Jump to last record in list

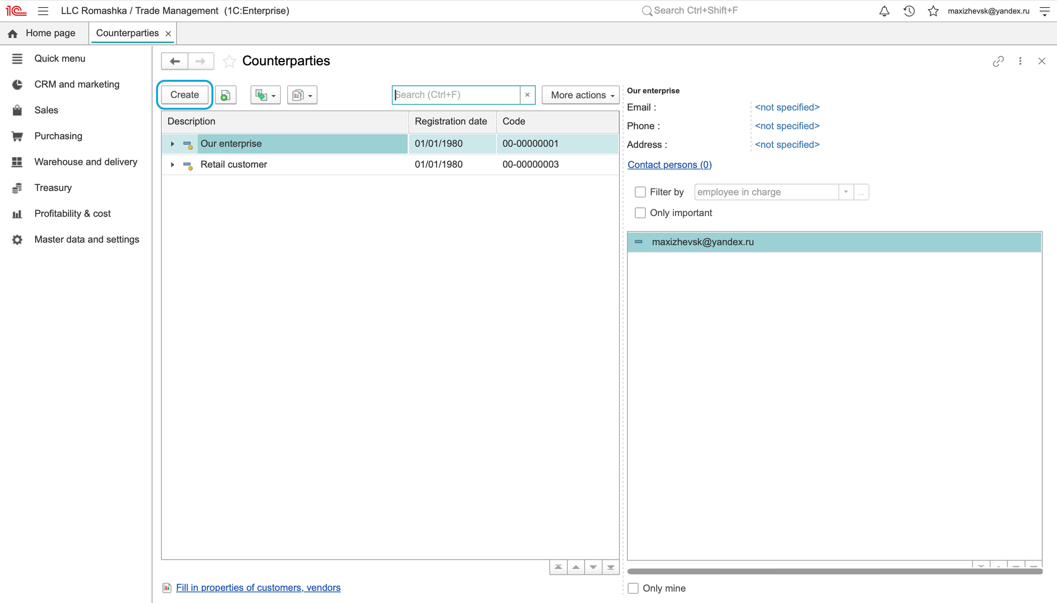[611, 567]
